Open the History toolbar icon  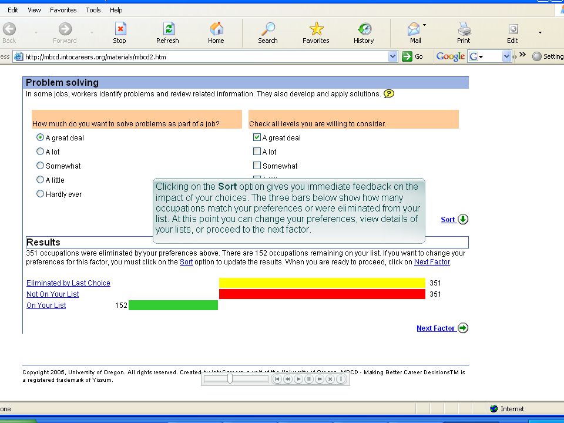(x=364, y=29)
